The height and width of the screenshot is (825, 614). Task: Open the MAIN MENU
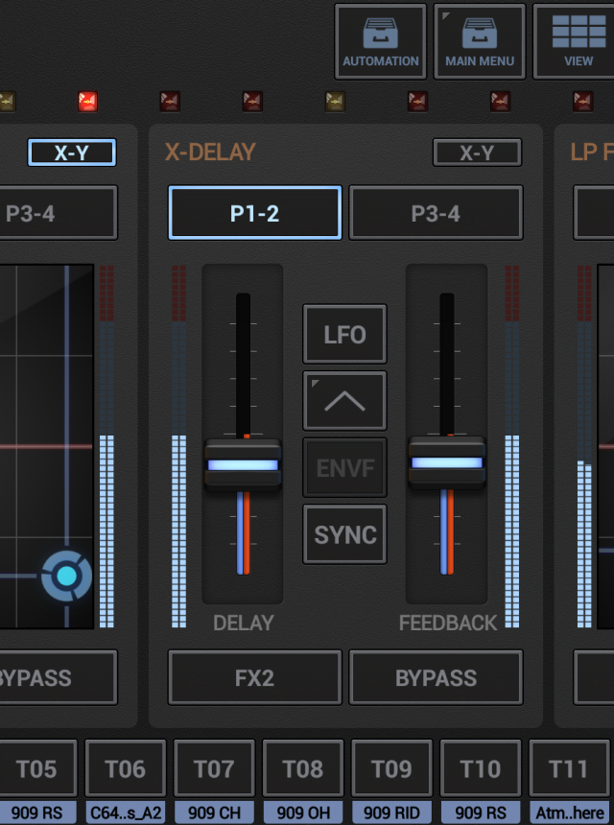pyautogui.click(x=480, y=41)
